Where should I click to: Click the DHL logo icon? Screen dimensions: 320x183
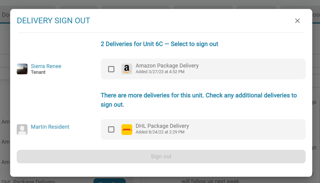(127, 130)
